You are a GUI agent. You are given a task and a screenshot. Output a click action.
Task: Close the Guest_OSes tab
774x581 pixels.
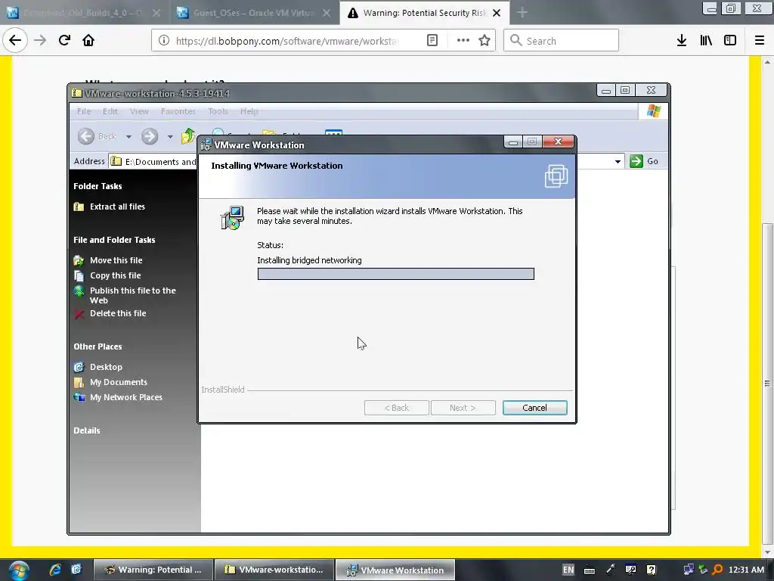(327, 13)
